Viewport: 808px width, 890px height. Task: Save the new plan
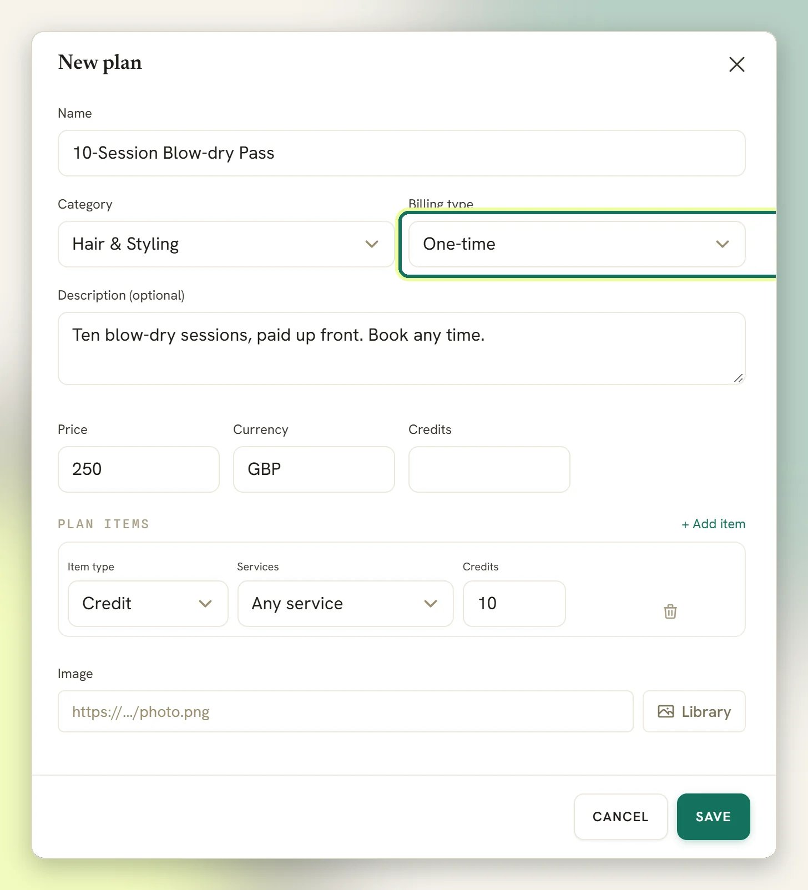713,817
